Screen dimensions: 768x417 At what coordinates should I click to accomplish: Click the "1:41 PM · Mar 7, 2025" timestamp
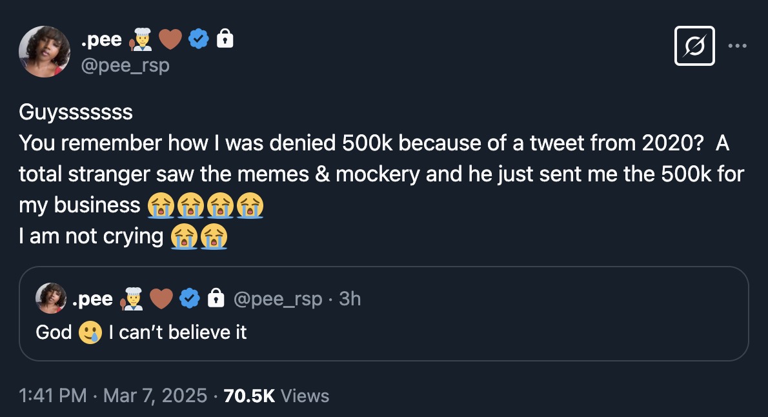[x=114, y=396]
